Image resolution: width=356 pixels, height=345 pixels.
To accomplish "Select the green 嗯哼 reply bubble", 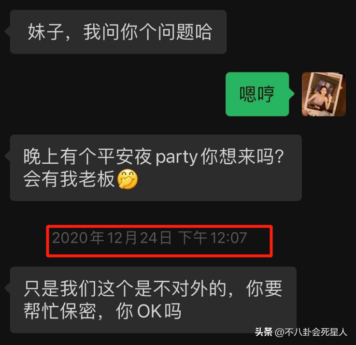I will 257,94.
